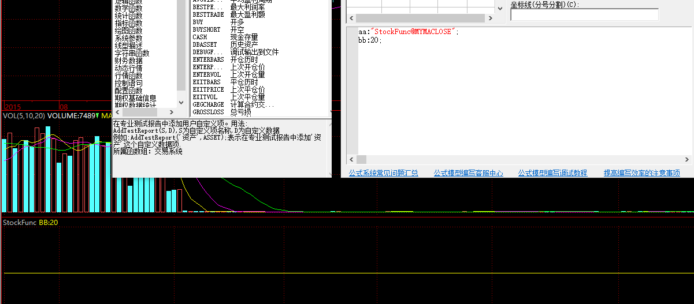Screen dimensions: 694x304
Task: Click the 2015 date marker on the chart axis
Action: (x=12, y=107)
